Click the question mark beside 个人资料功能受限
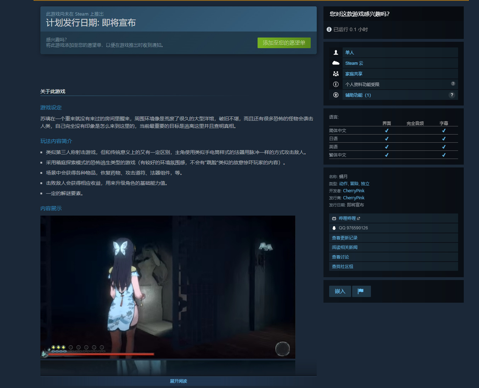The width and height of the screenshot is (479, 388). [453, 84]
